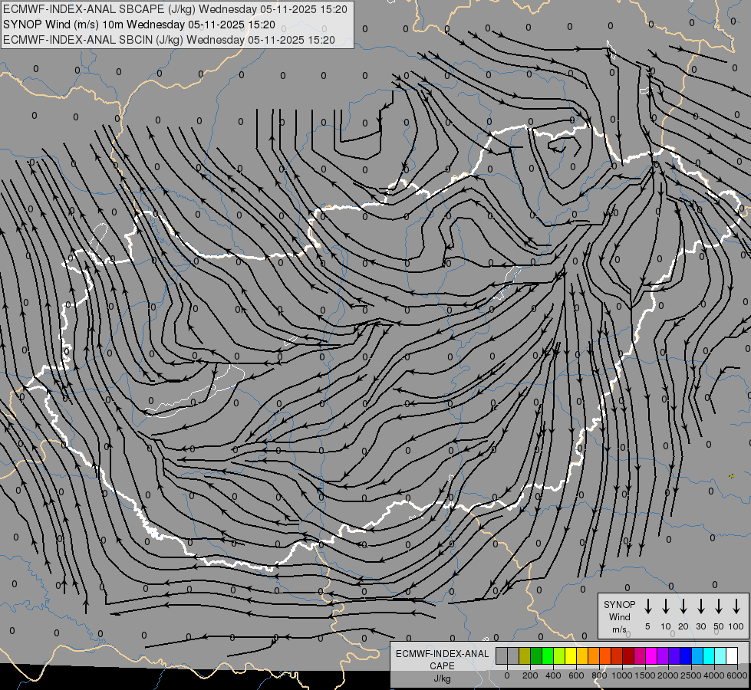The width and height of the screenshot is (751, 690).
Task: Click the 100 value in wind legend
Action: coord(736,626)
